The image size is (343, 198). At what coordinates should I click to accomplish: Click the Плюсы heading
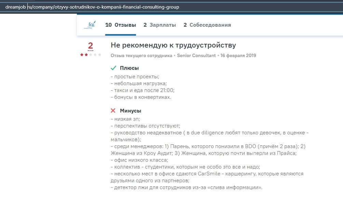129,68
